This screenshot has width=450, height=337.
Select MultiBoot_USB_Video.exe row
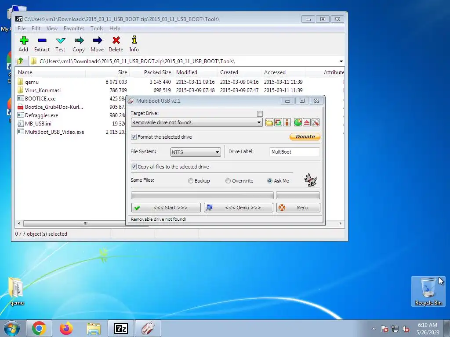coord(51,132)
